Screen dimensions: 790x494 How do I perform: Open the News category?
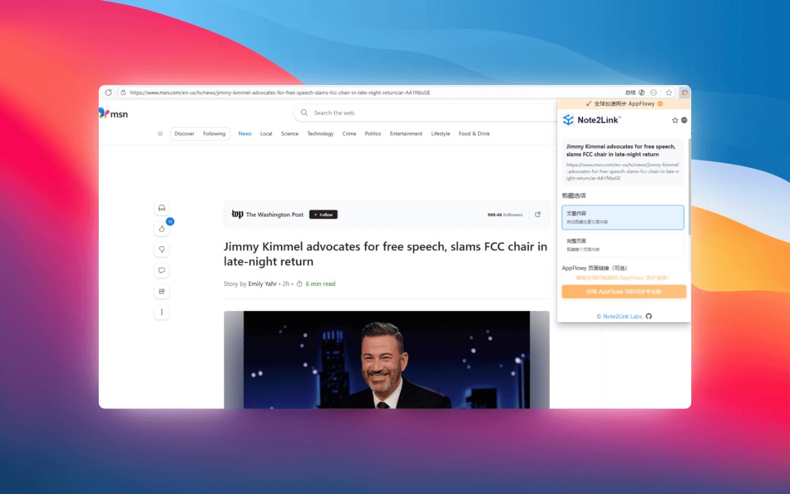pos(245,133)
